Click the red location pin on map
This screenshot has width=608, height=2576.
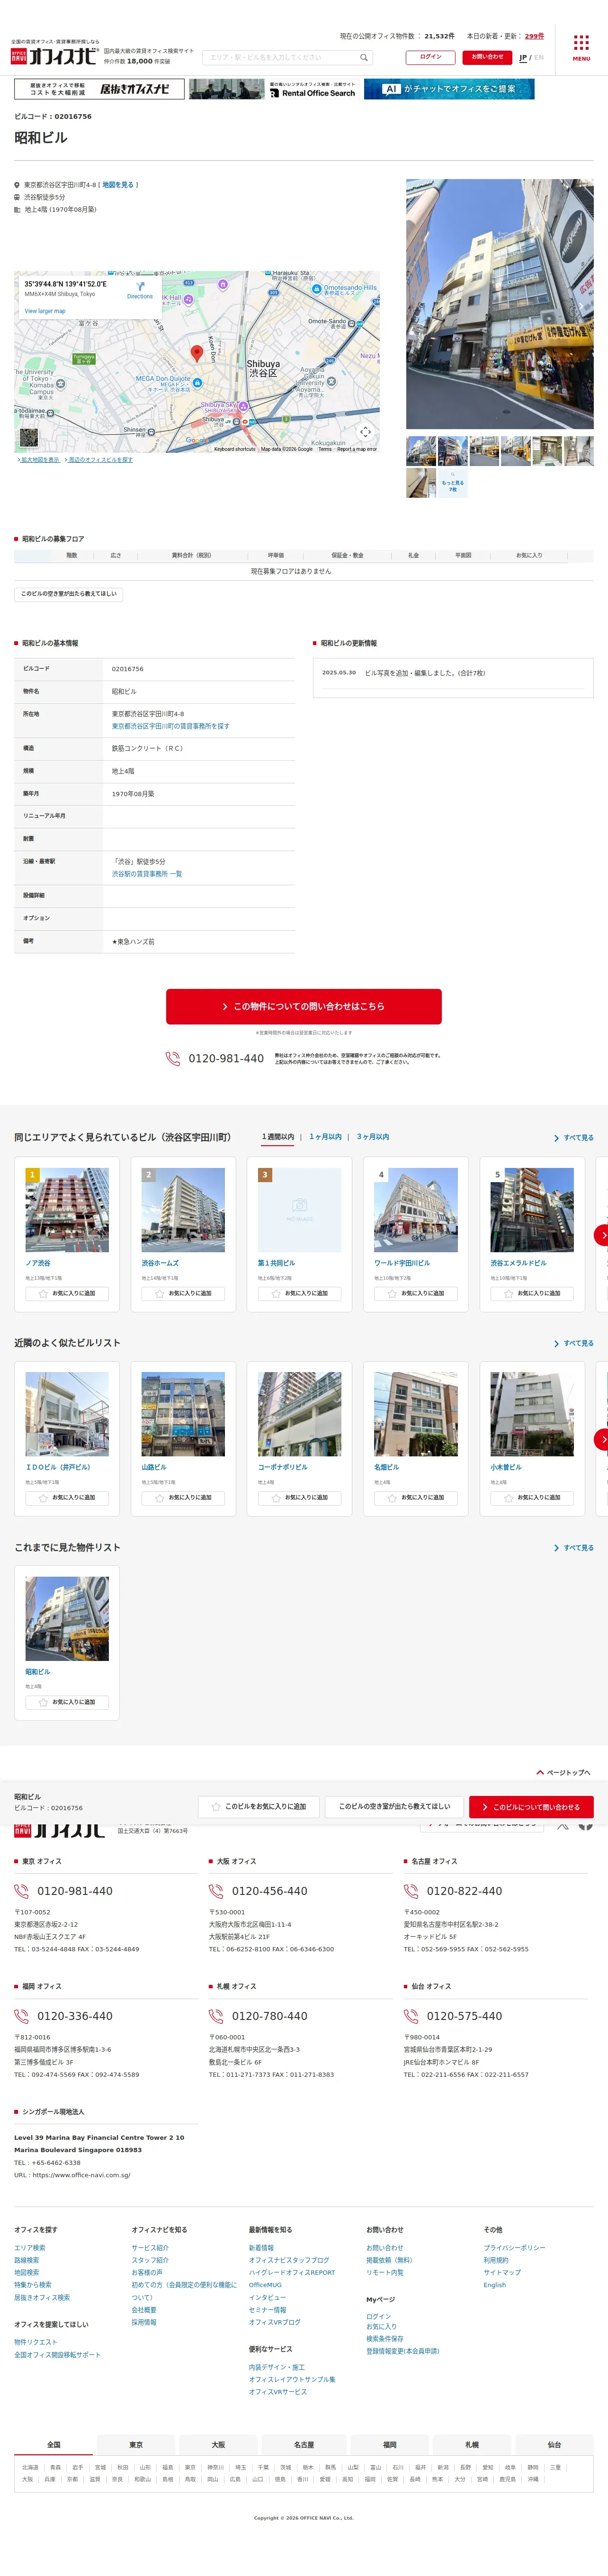click(197, 353)
